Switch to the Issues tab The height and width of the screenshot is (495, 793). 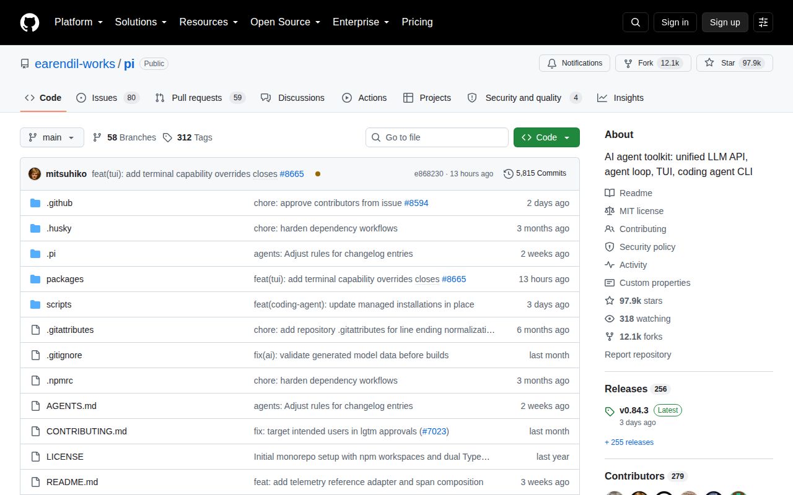coord(108,98)
